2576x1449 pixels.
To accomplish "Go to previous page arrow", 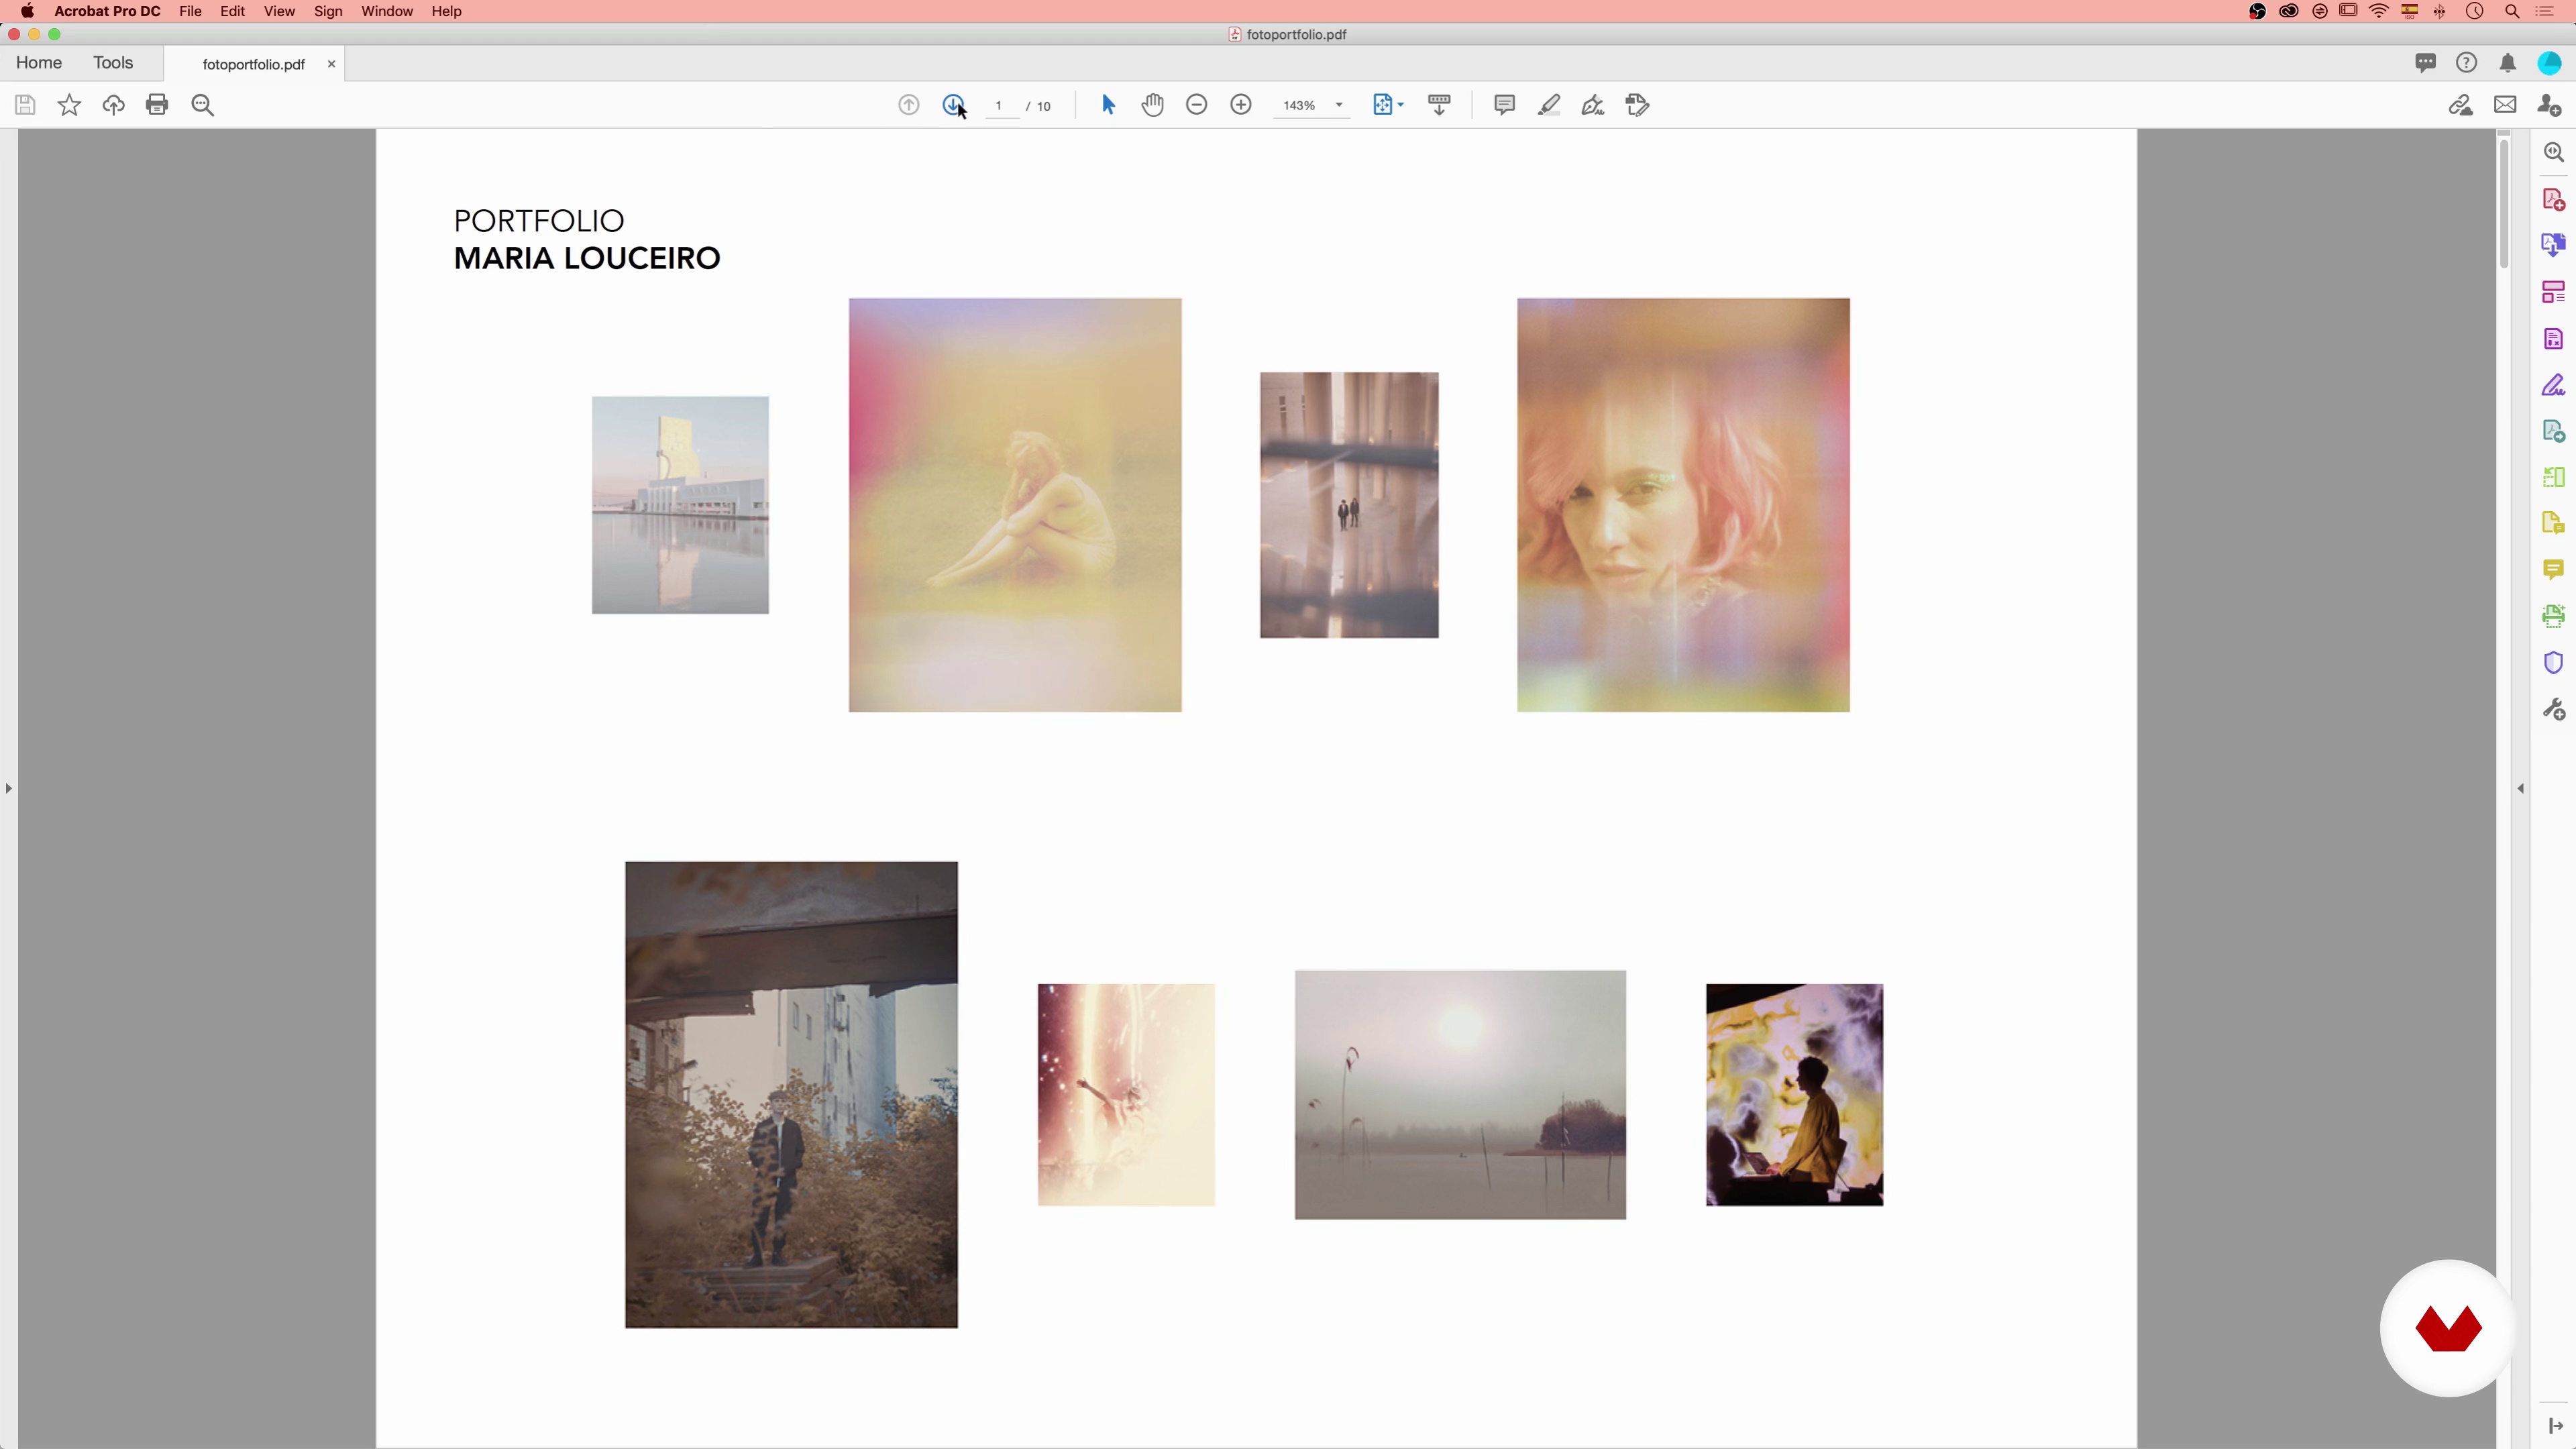I will point(908,105).
